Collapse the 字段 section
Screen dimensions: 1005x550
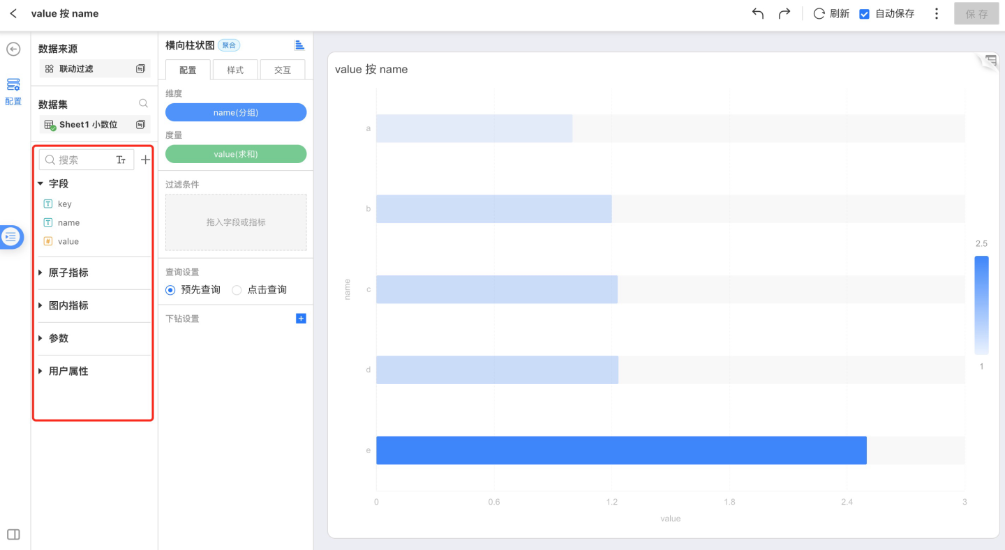[40, 184]
